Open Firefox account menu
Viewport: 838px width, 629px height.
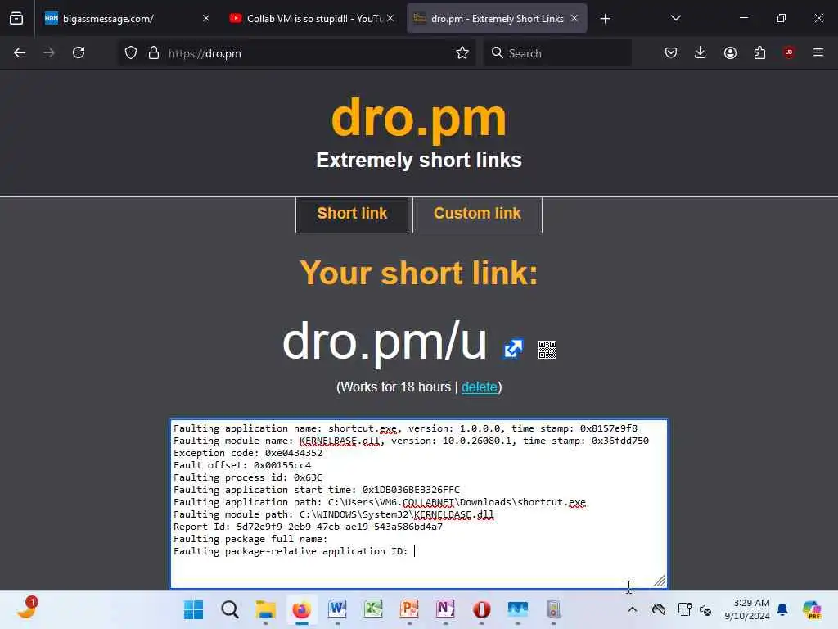(x=730, y=52)
